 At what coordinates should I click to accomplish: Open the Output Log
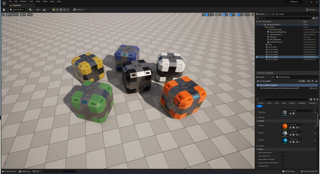coord(24,171)
